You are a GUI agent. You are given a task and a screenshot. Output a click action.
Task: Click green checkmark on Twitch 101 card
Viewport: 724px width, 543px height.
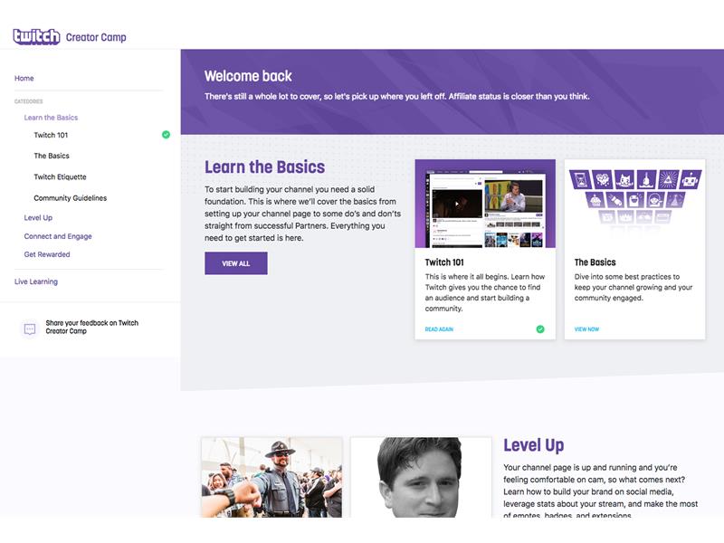(x=540, y=329)
